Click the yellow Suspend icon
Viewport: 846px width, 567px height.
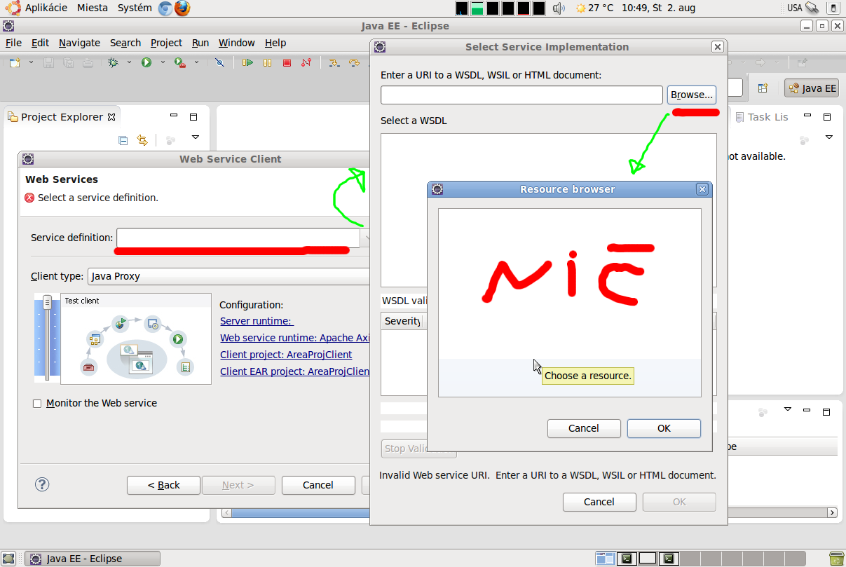tap(267, 62)
